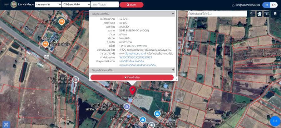281x128 pixels.
Task: Switch language to TH
Action: [266, 5]
